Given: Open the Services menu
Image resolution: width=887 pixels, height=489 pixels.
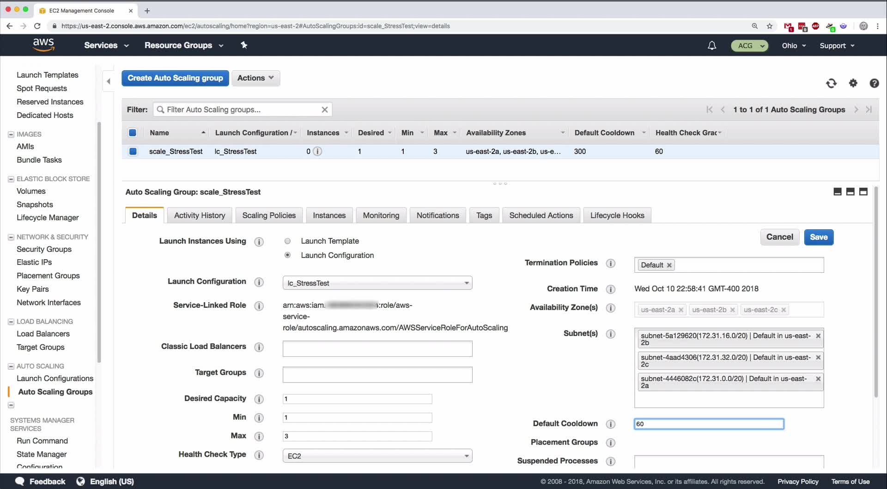Looking at the screenshot, I should (x=106, y=45).
